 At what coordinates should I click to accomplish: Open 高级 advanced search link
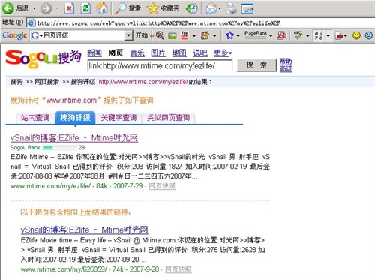(x=286, y=68)
